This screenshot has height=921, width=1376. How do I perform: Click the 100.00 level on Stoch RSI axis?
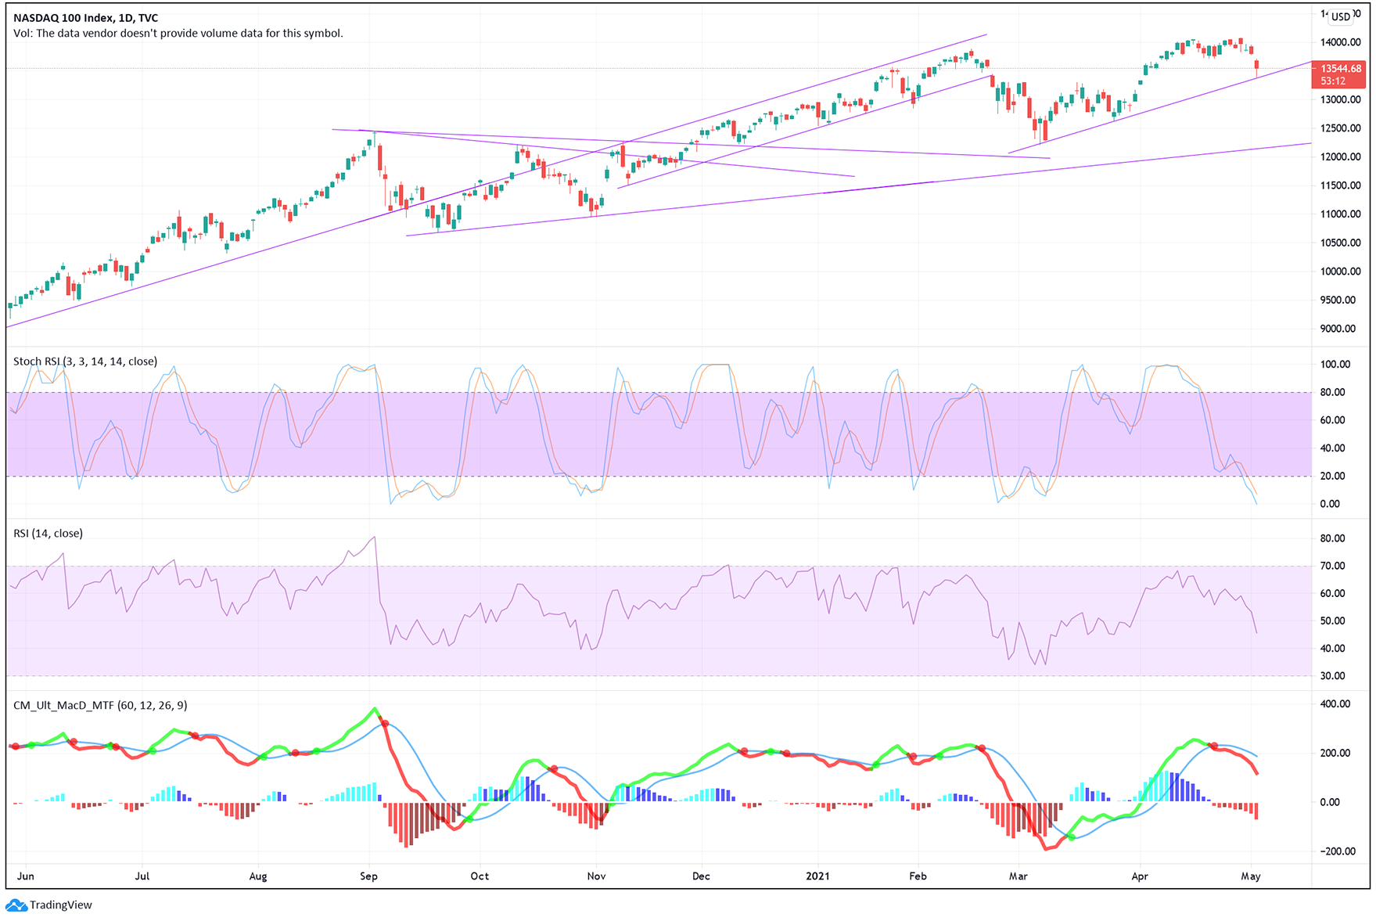click(1335, 365)
